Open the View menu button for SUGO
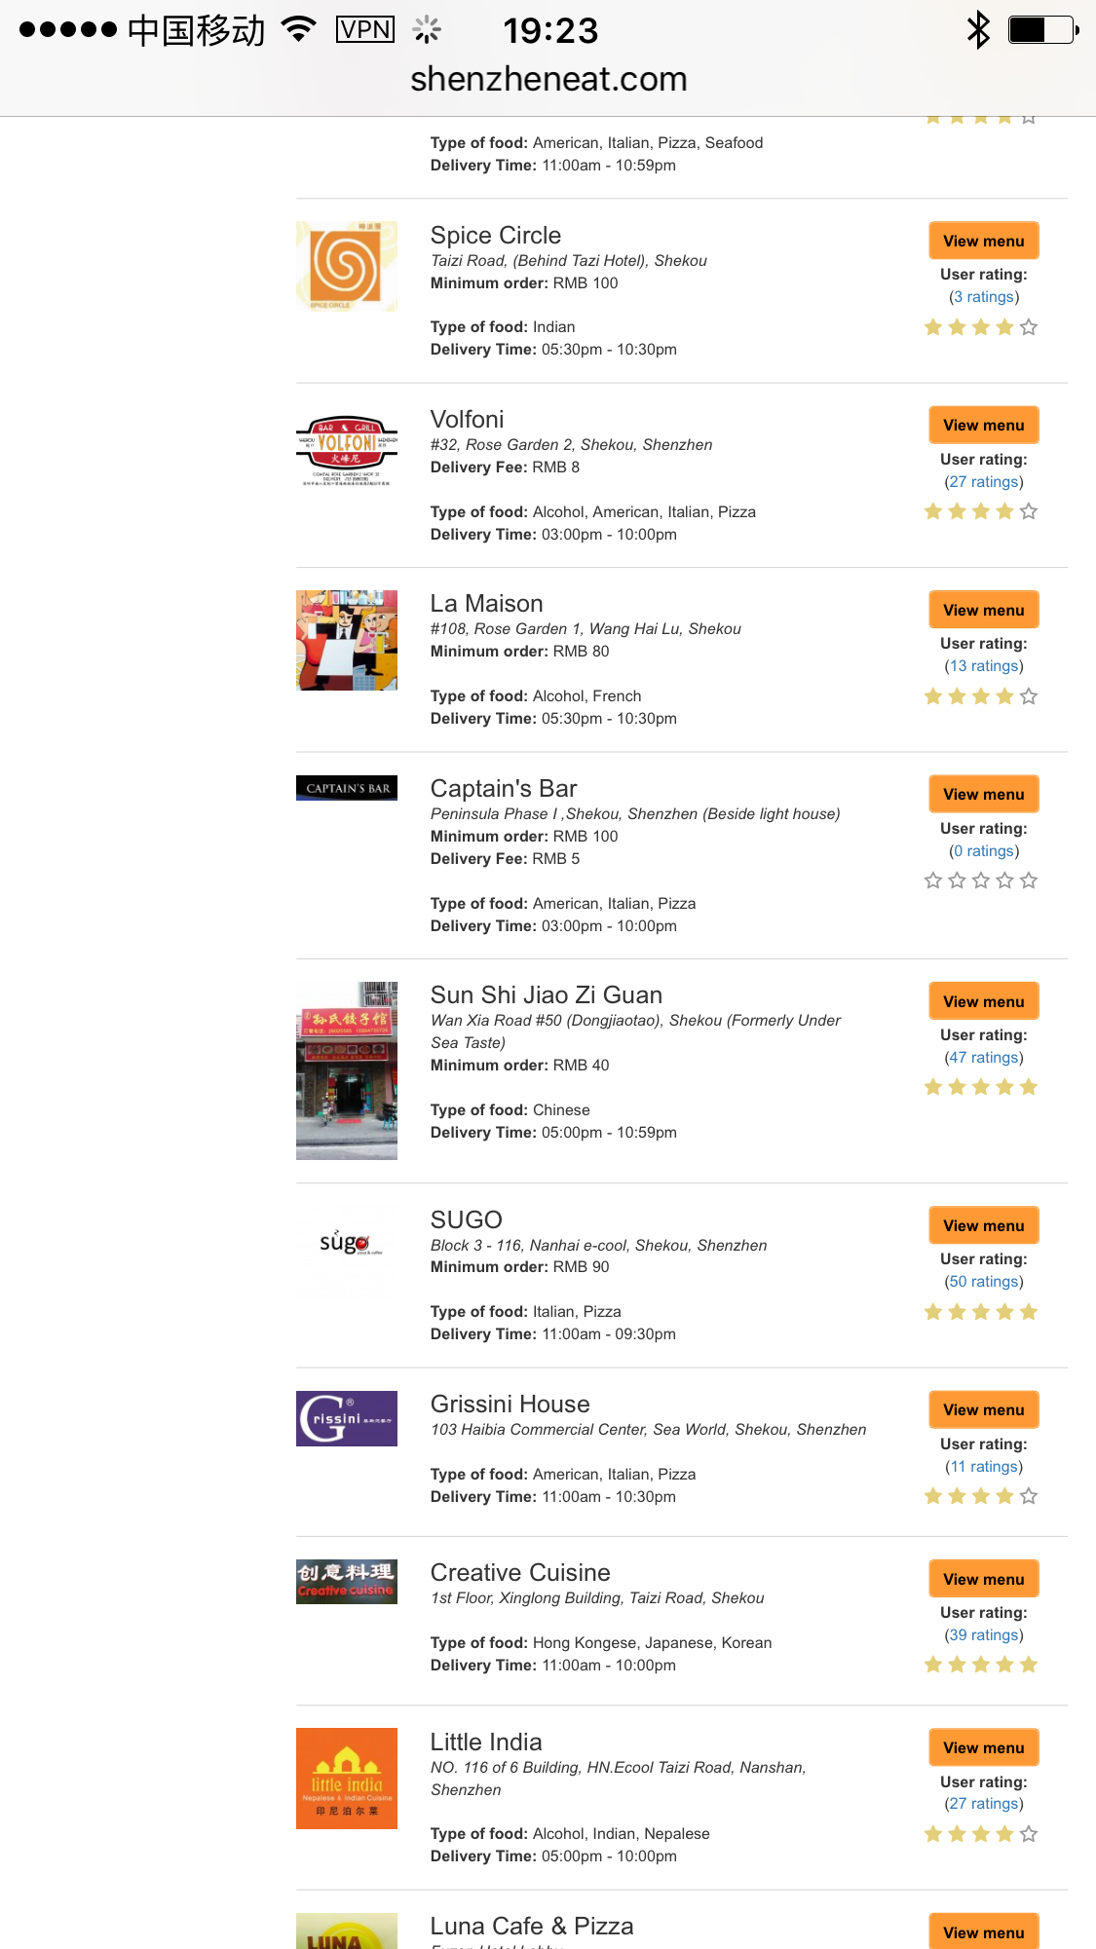Viewport: 1096px width, 1949px height. tap(983, 1225)
